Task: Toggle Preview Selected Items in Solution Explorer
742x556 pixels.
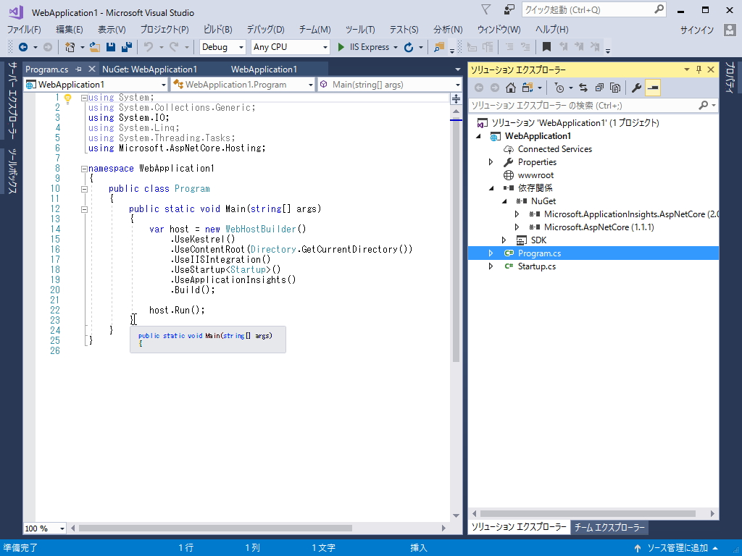Action: [653, 87]
